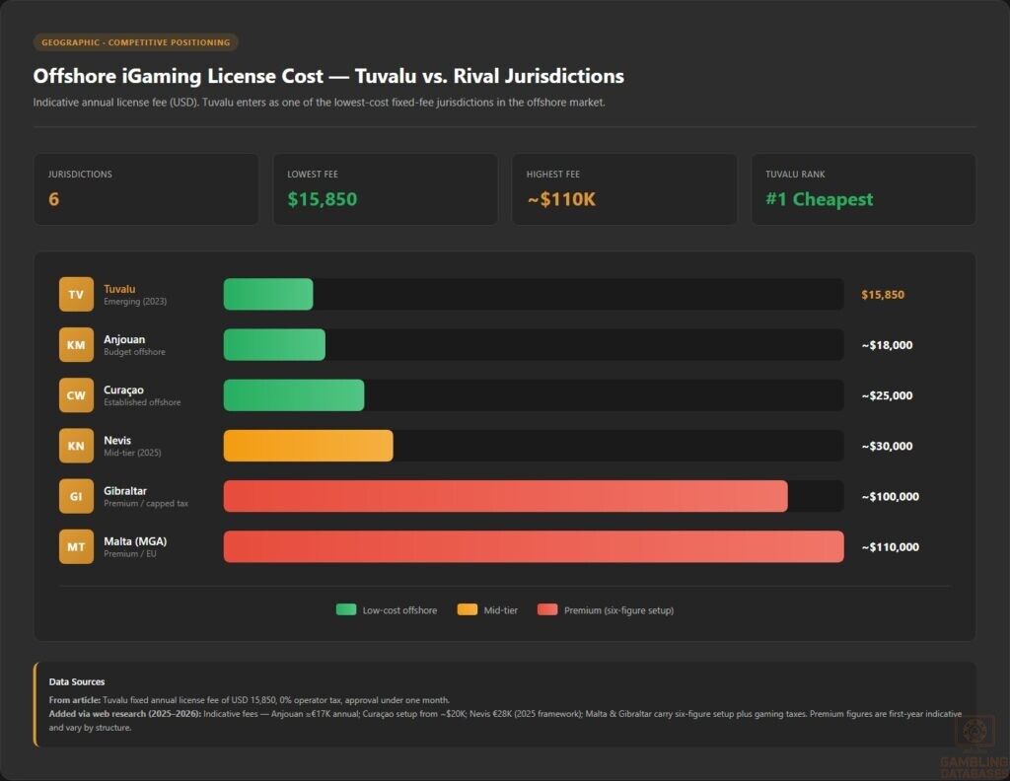The image size is (1010, 781).
Task: Click the ~$110,000 fee label
Action: click(x=891, y=546)
